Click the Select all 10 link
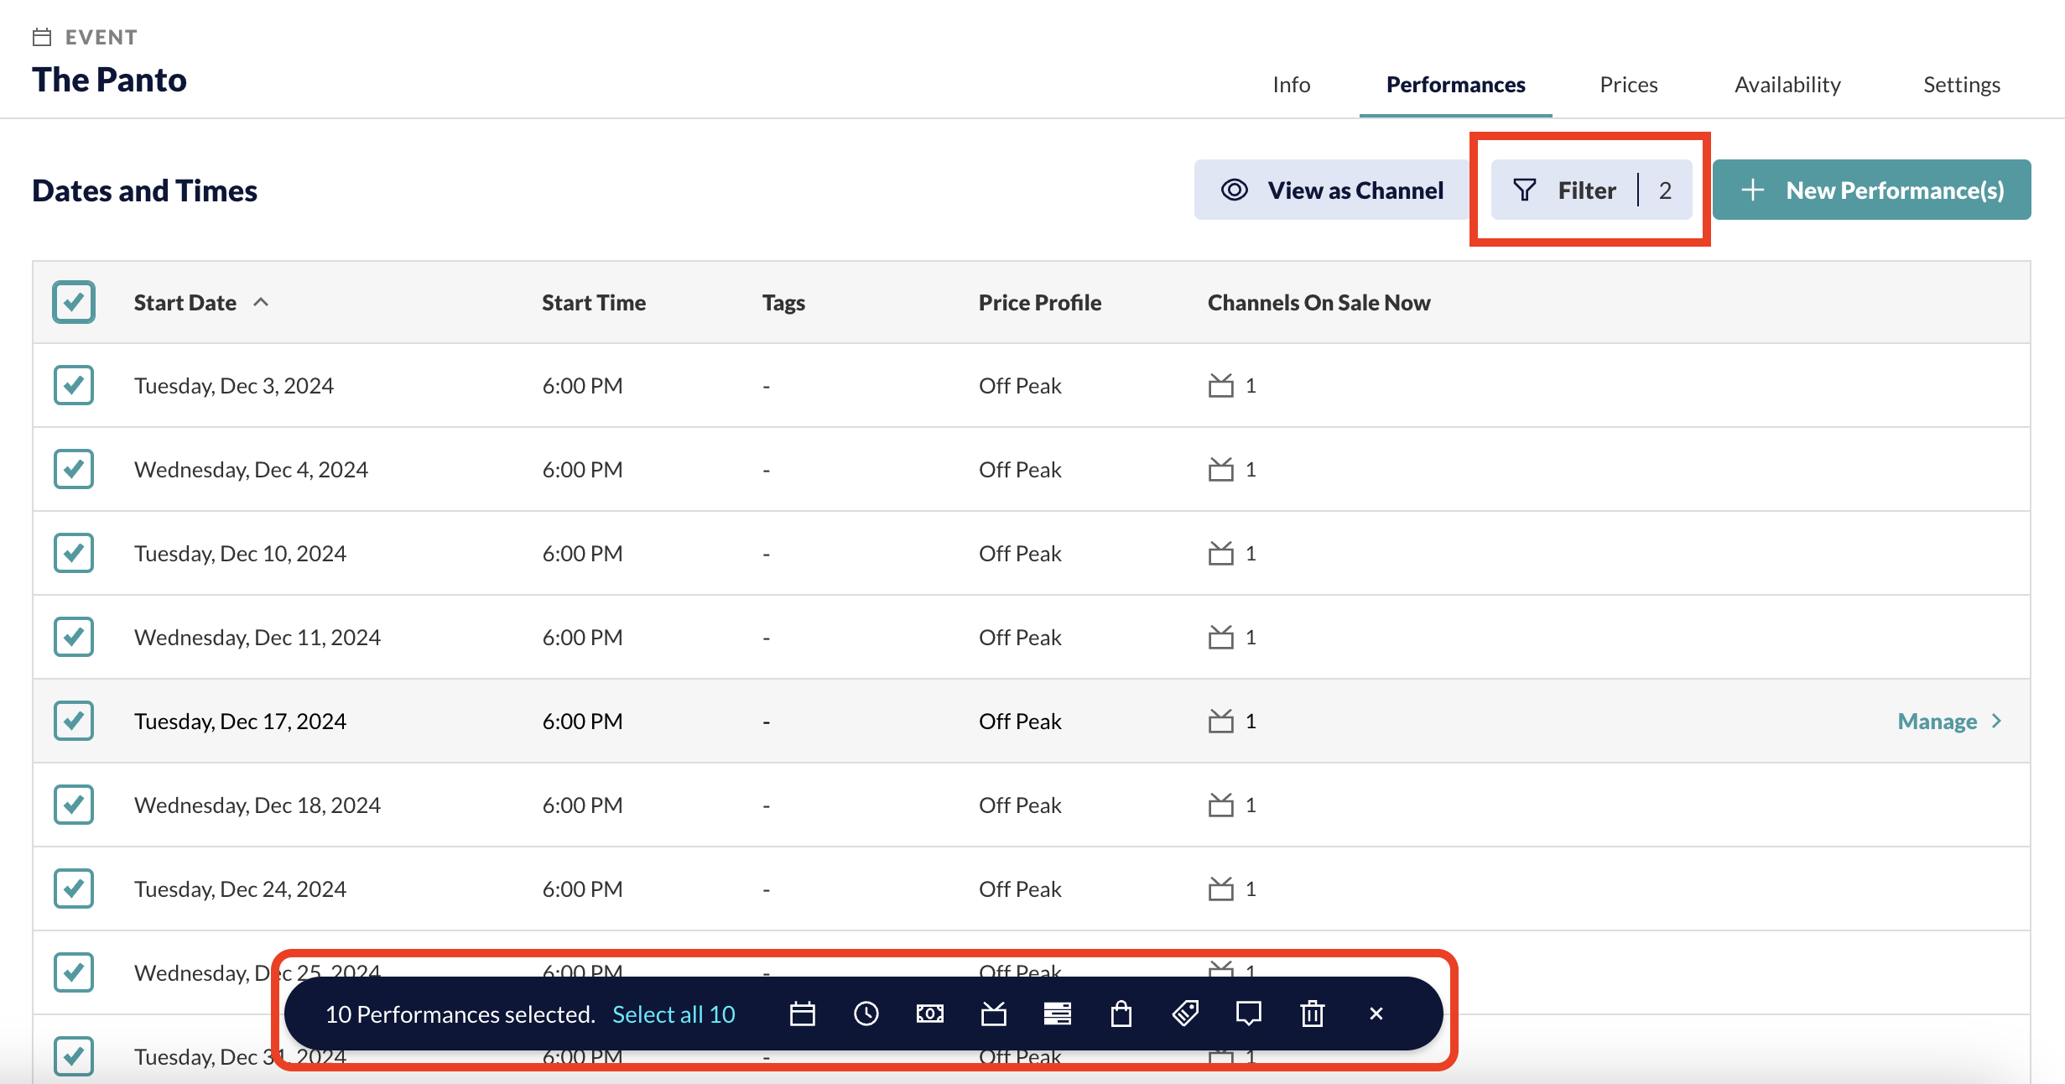This screenshot has width=2065, height=1084. click(x=674, y=1014)
